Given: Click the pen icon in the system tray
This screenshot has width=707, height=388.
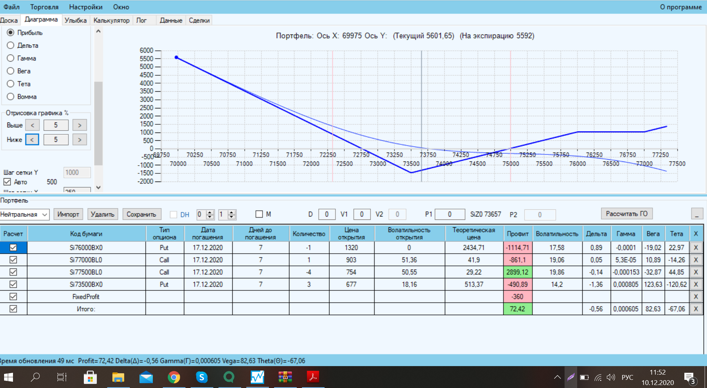Looking at the screenshot, I should point(571,377).
